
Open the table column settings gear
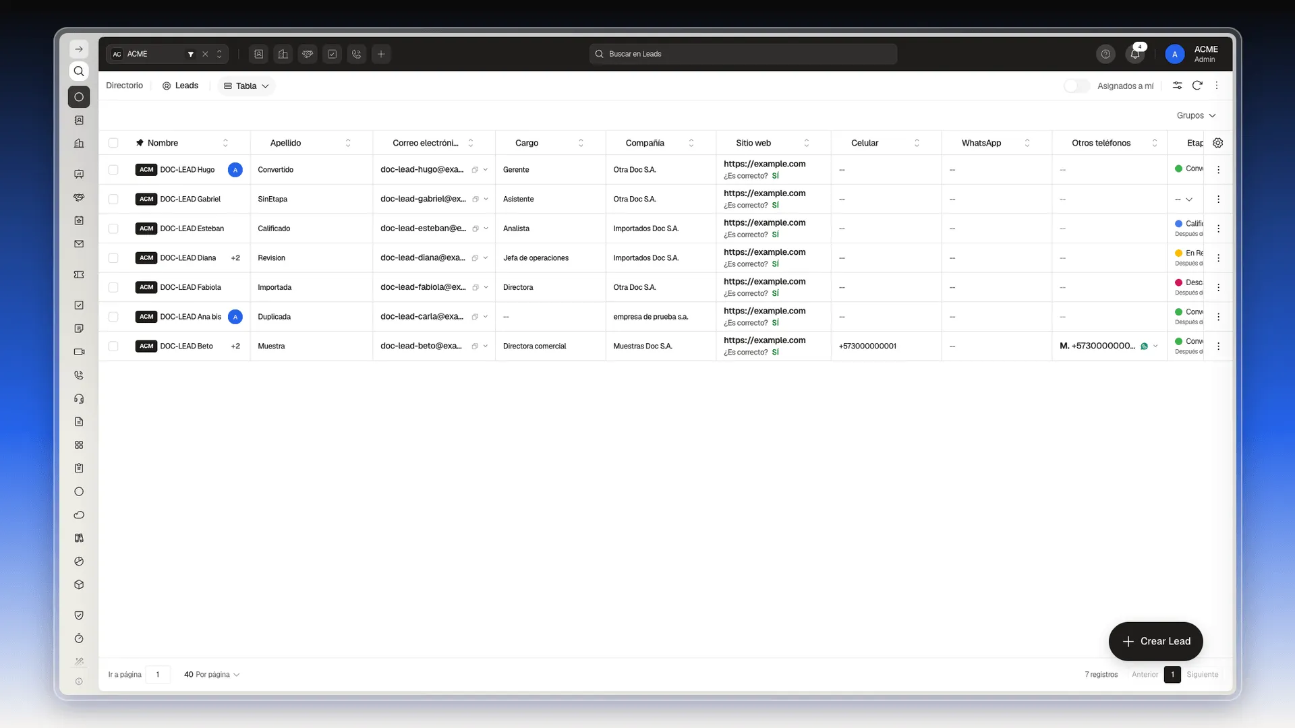point(1218,143)
